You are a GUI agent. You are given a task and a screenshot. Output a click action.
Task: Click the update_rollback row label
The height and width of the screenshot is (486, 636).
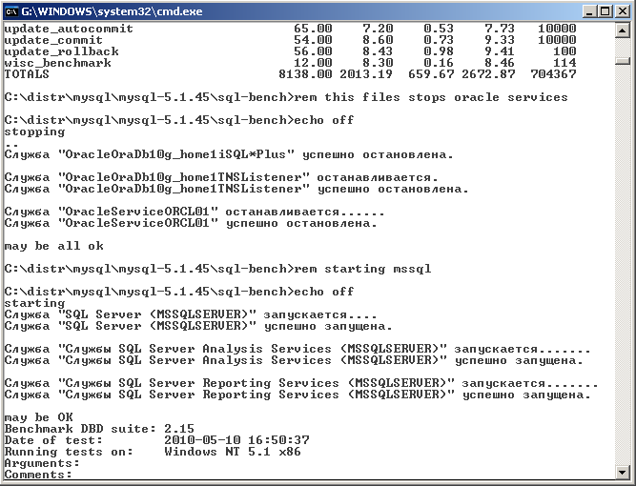(61, 51)
